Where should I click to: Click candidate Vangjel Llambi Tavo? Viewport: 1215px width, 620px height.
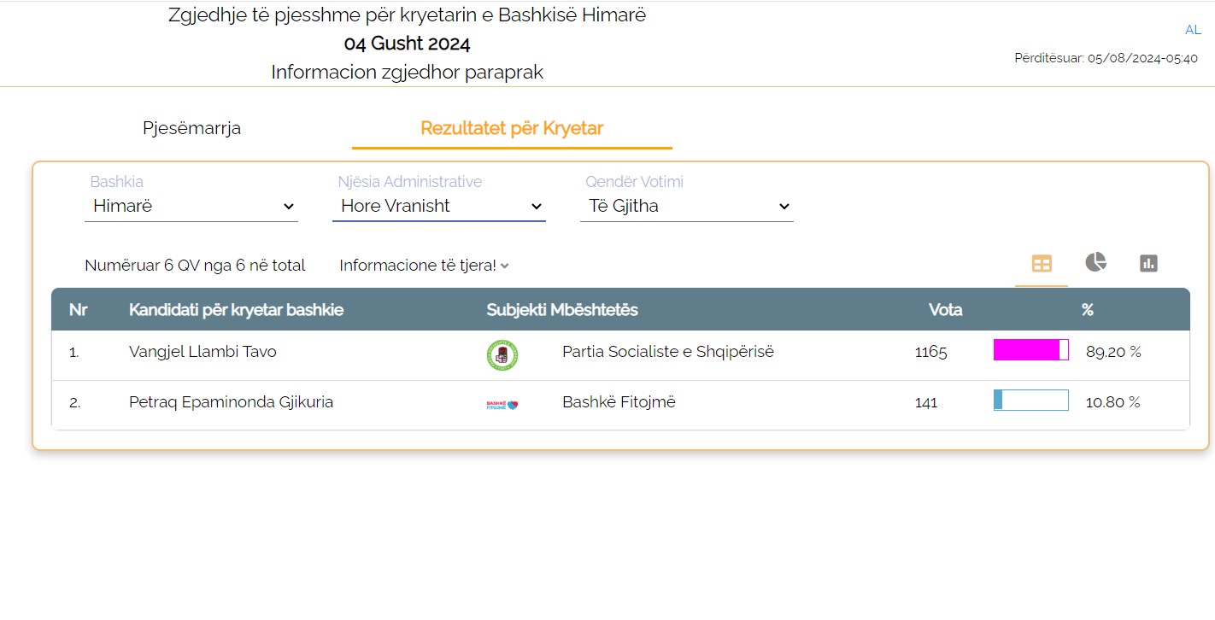(202, 352)
